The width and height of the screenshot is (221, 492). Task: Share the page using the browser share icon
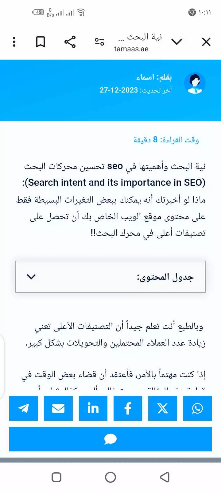click(x=70, y=41)
